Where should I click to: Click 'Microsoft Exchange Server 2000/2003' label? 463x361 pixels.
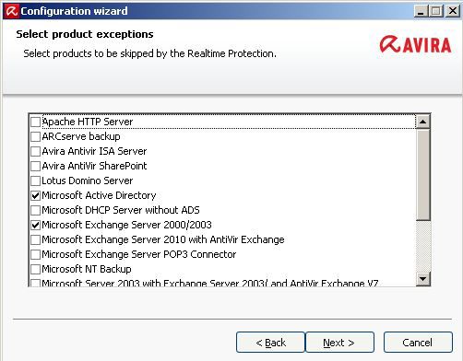click(126, 225)
